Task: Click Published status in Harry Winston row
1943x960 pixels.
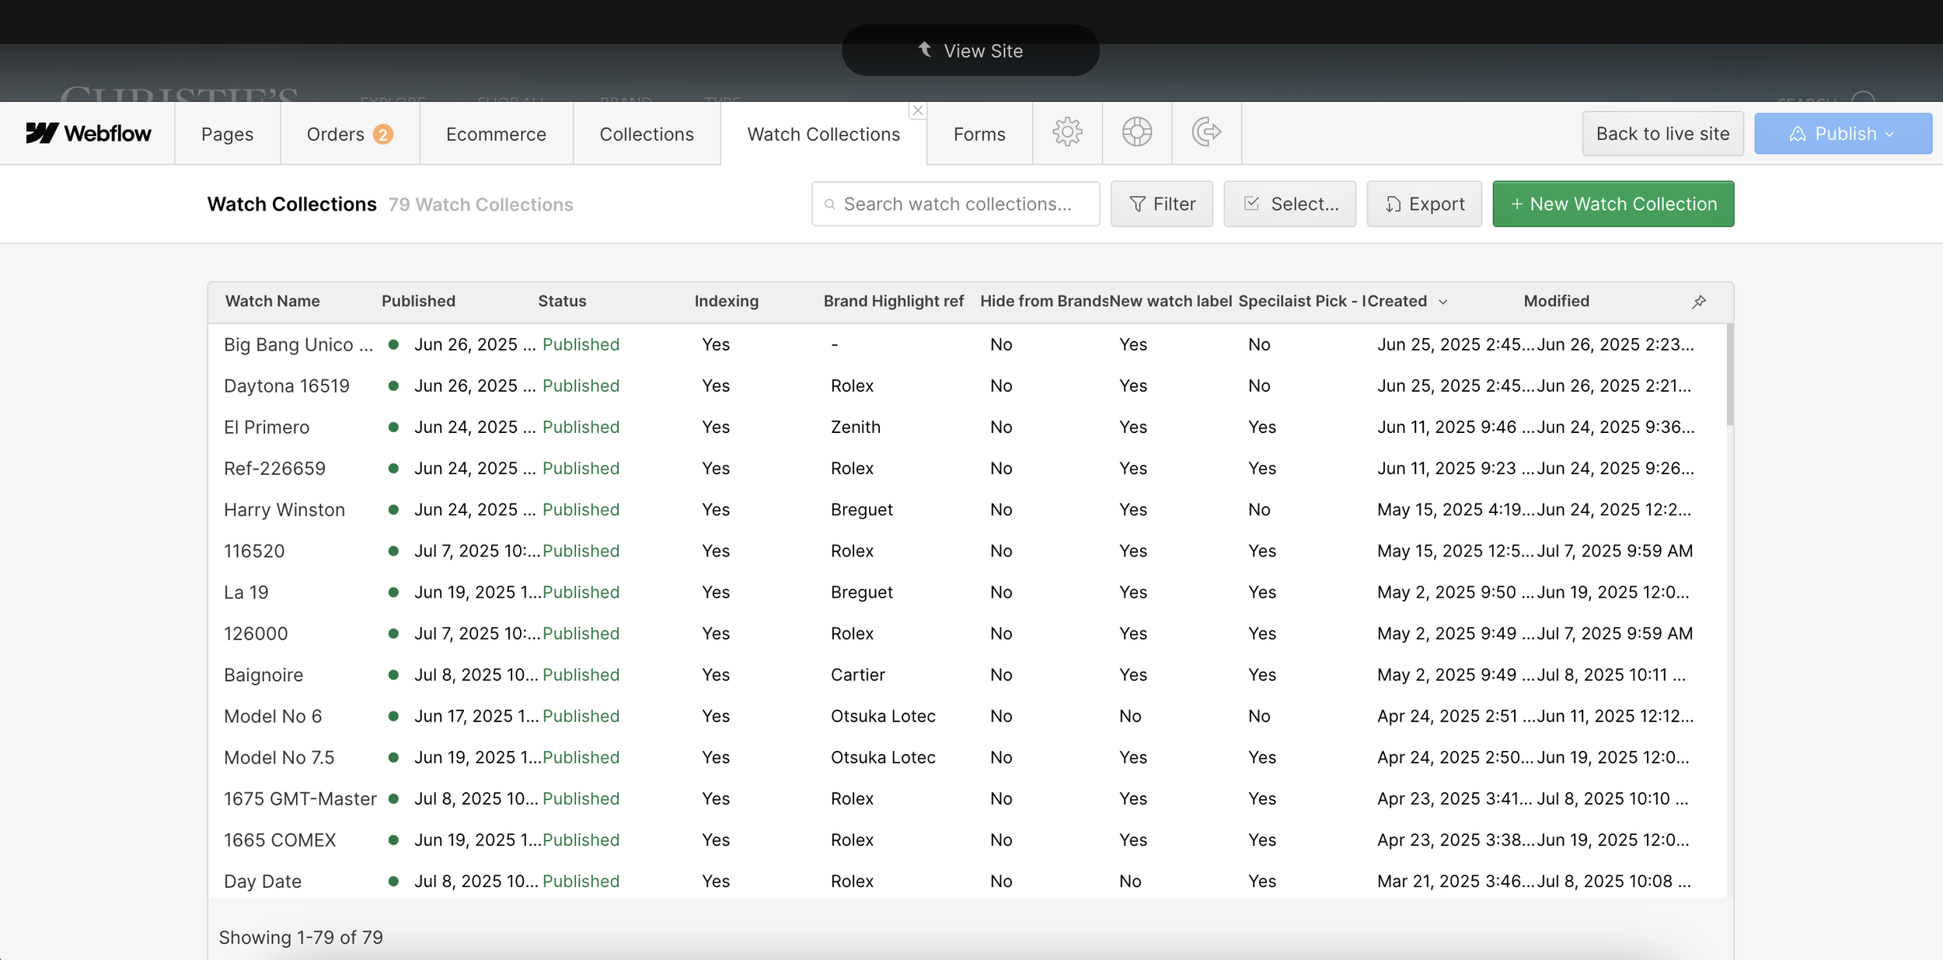Action: (581, 509)
